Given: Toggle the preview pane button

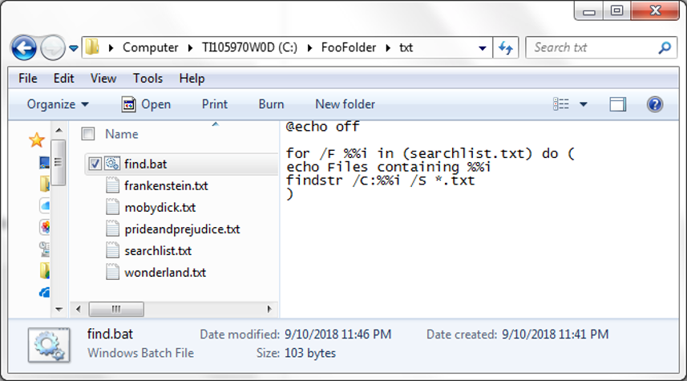Looking at the screenshot, I should [x=617, y=104].
